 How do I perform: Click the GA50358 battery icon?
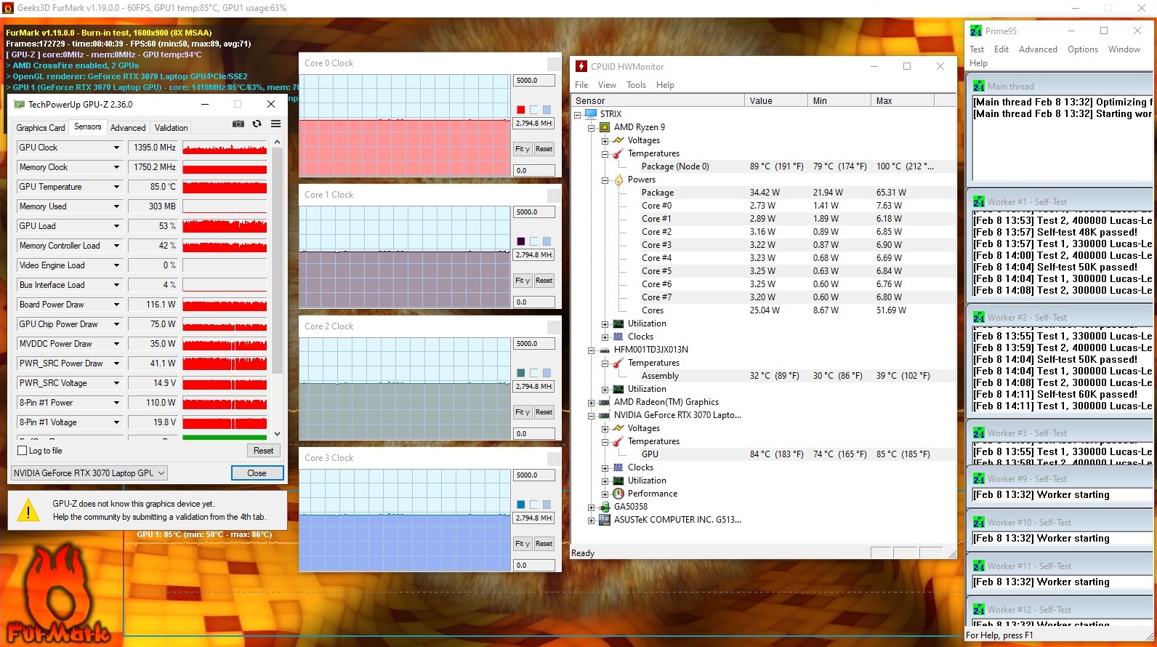pos(605,507)
